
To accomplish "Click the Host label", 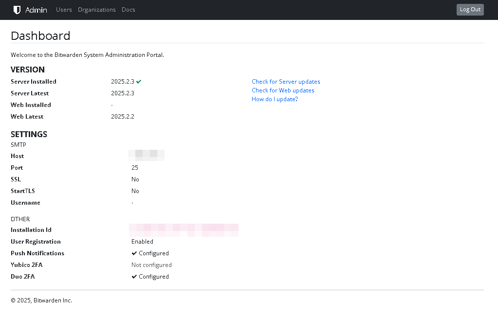I will click(x=18, y=156).
